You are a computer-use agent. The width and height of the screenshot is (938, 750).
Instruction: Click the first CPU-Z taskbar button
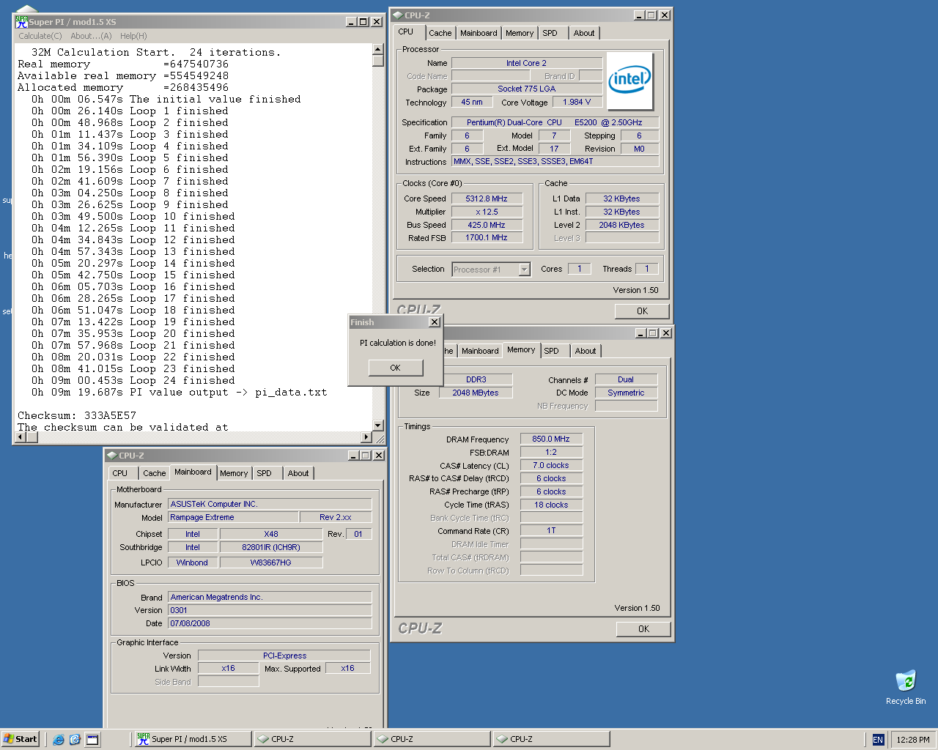coord(312,739)
